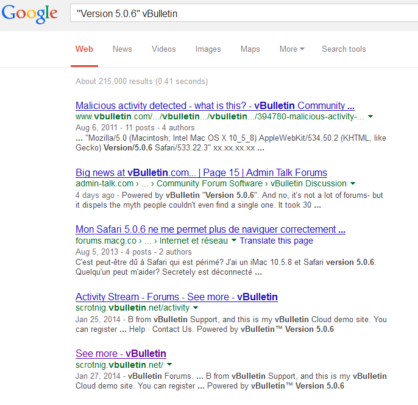Screen dimensions: 418x405
Task: Expand dropdown arrow beside scrotnig.vbulletin.net/ URL
Action: click(x=169, y=364)
